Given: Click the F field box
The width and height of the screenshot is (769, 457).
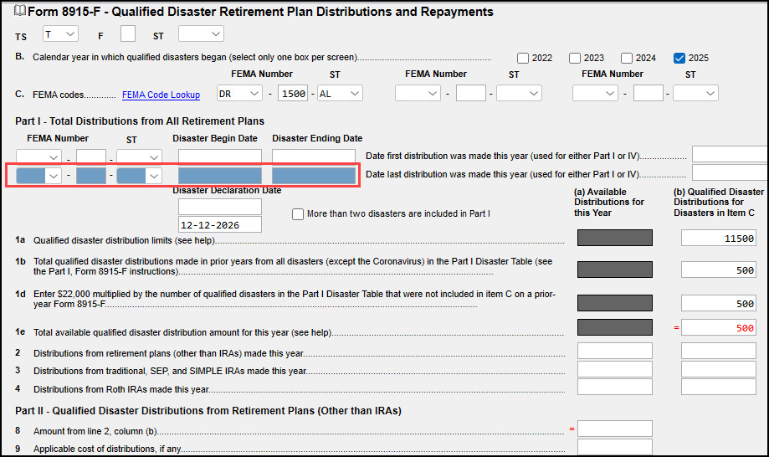Looking at the screenshot, I should point(128,34).
